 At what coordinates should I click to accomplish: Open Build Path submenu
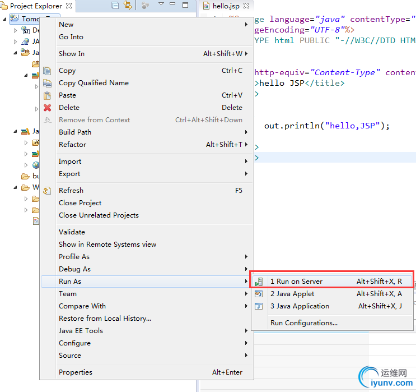coord(147,132)
